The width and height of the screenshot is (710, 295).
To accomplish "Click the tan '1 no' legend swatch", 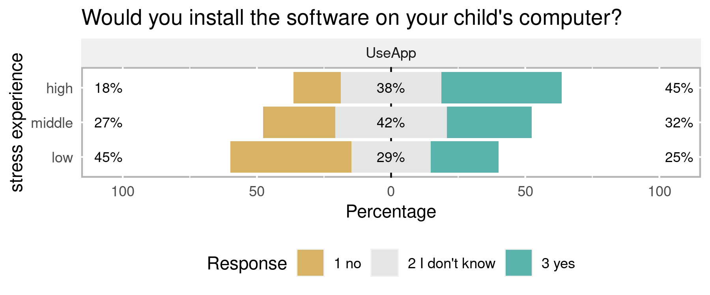I will (x=310, y=263).
